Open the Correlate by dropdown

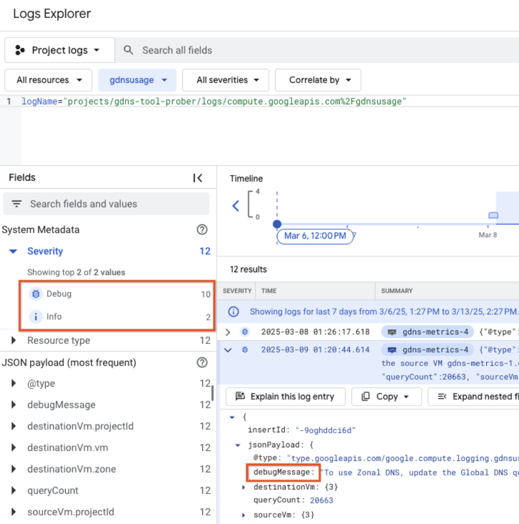(318, 80)
